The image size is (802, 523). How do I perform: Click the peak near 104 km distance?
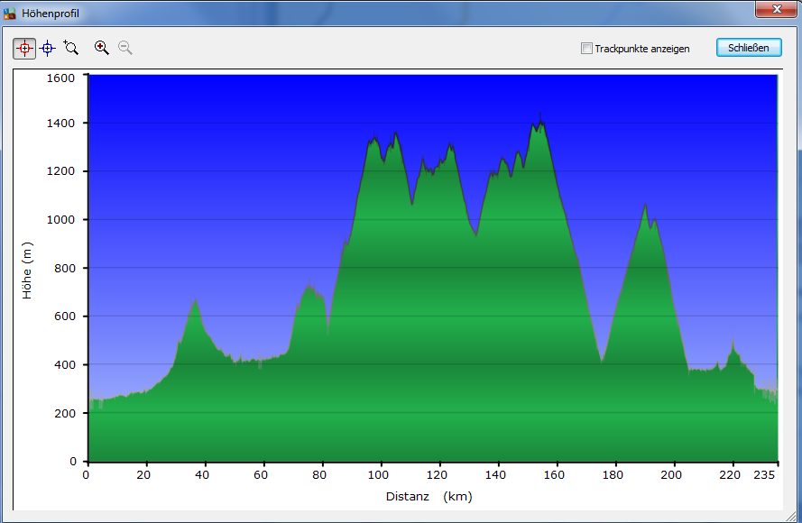coord(395,135)
